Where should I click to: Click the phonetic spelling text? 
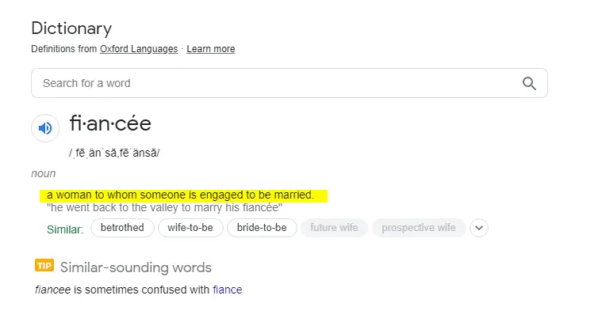114,153
